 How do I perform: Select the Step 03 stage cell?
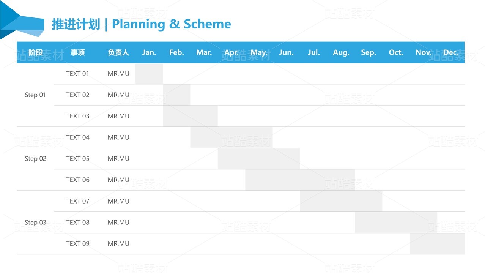click(x=35, y=223)
